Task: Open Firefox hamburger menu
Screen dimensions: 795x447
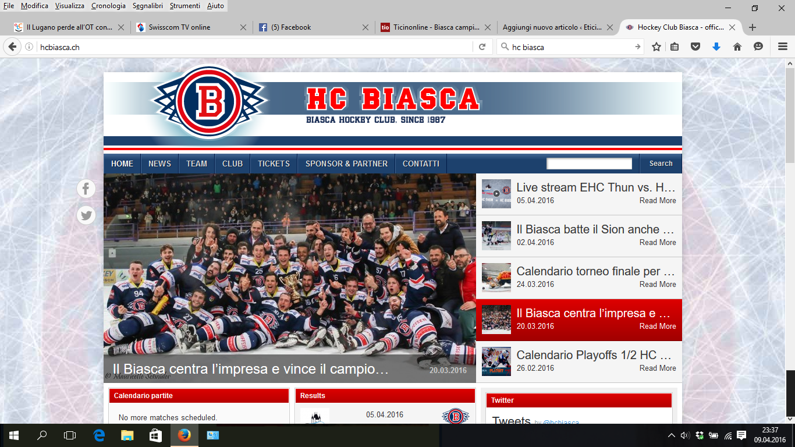Action: [x=783, y=47]
